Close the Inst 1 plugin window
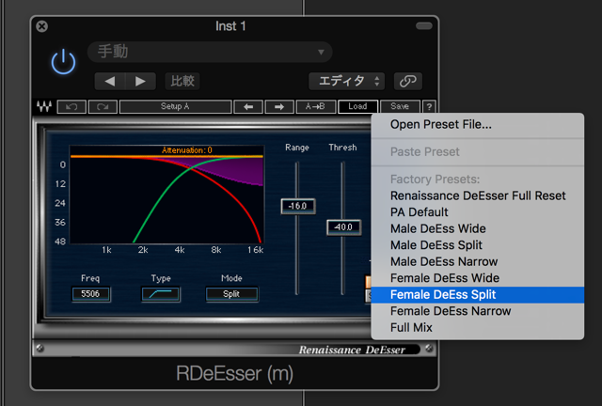602x406 pixels. click(x=41, y=26)
